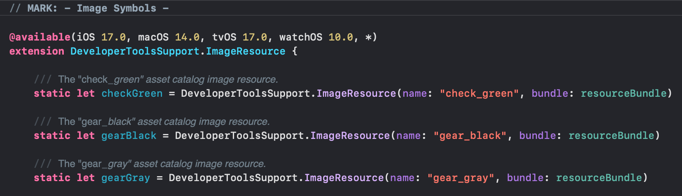Click the 'gearBlack' constant name
This screenshot has height=196, width=682.
click(129, 136)
